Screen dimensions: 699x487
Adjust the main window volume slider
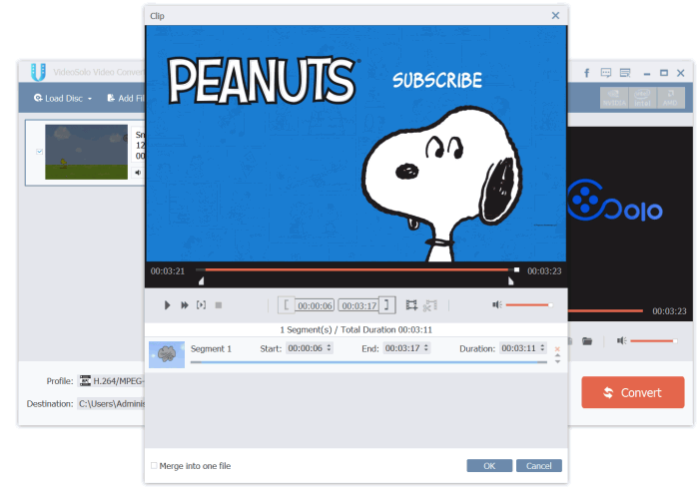tap(654, 341)
